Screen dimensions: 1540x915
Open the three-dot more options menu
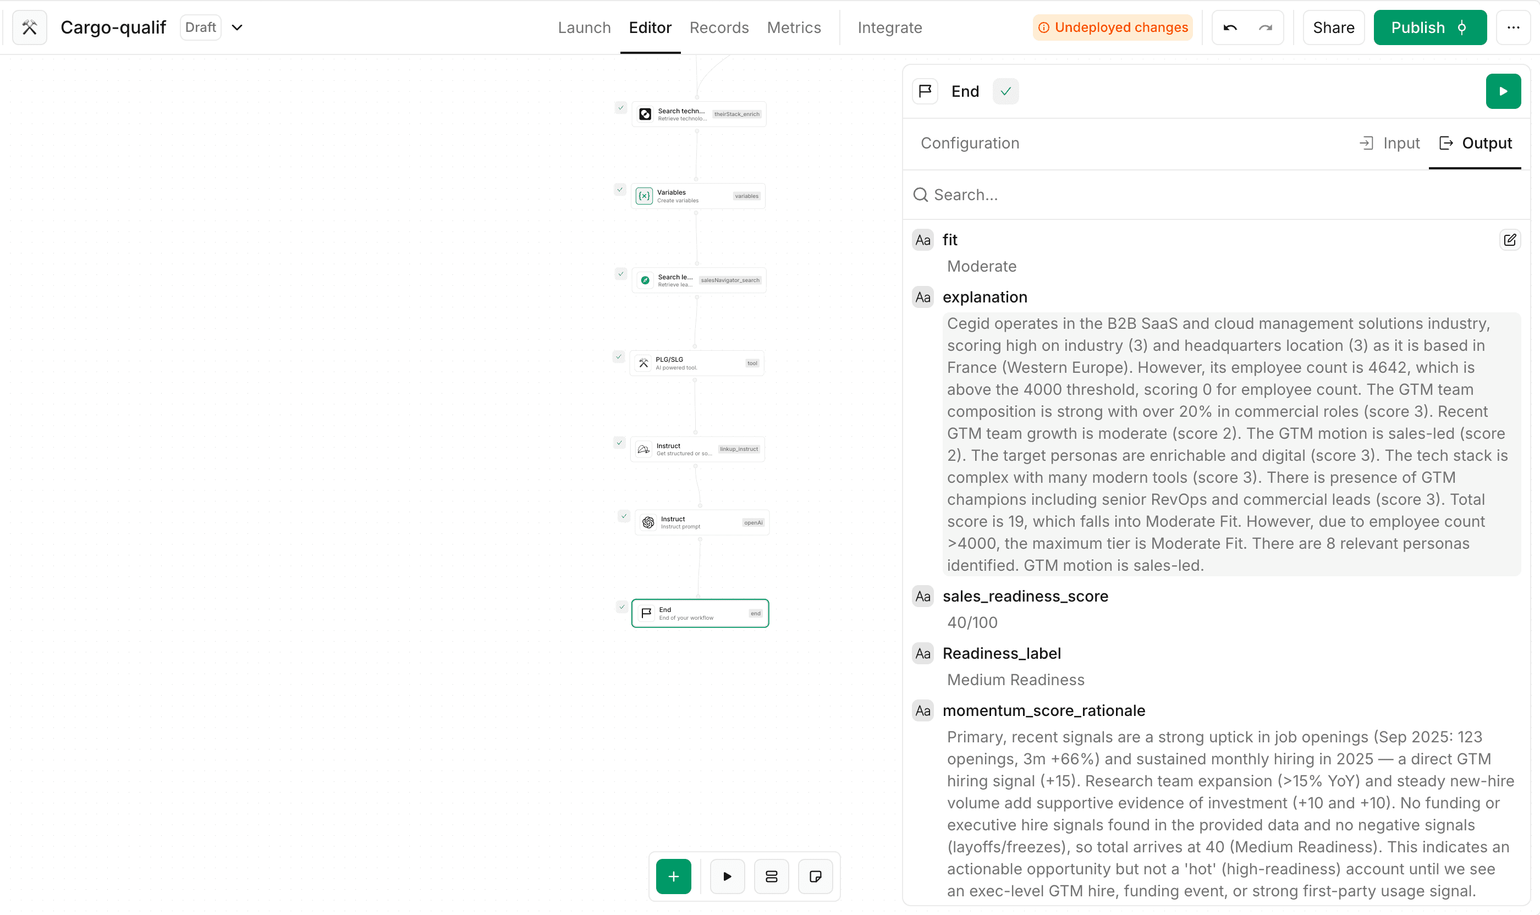[1513, 27]
